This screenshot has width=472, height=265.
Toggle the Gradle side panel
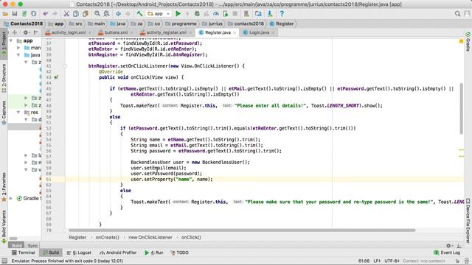(x=468, y=41)
